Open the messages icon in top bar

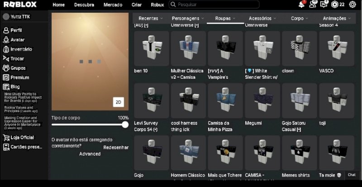324,5
